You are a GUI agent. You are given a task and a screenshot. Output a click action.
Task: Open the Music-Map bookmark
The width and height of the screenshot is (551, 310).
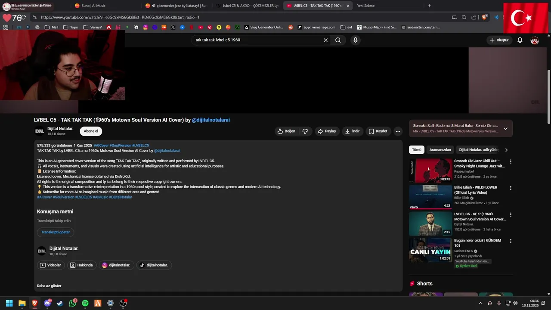coord(377,27)
